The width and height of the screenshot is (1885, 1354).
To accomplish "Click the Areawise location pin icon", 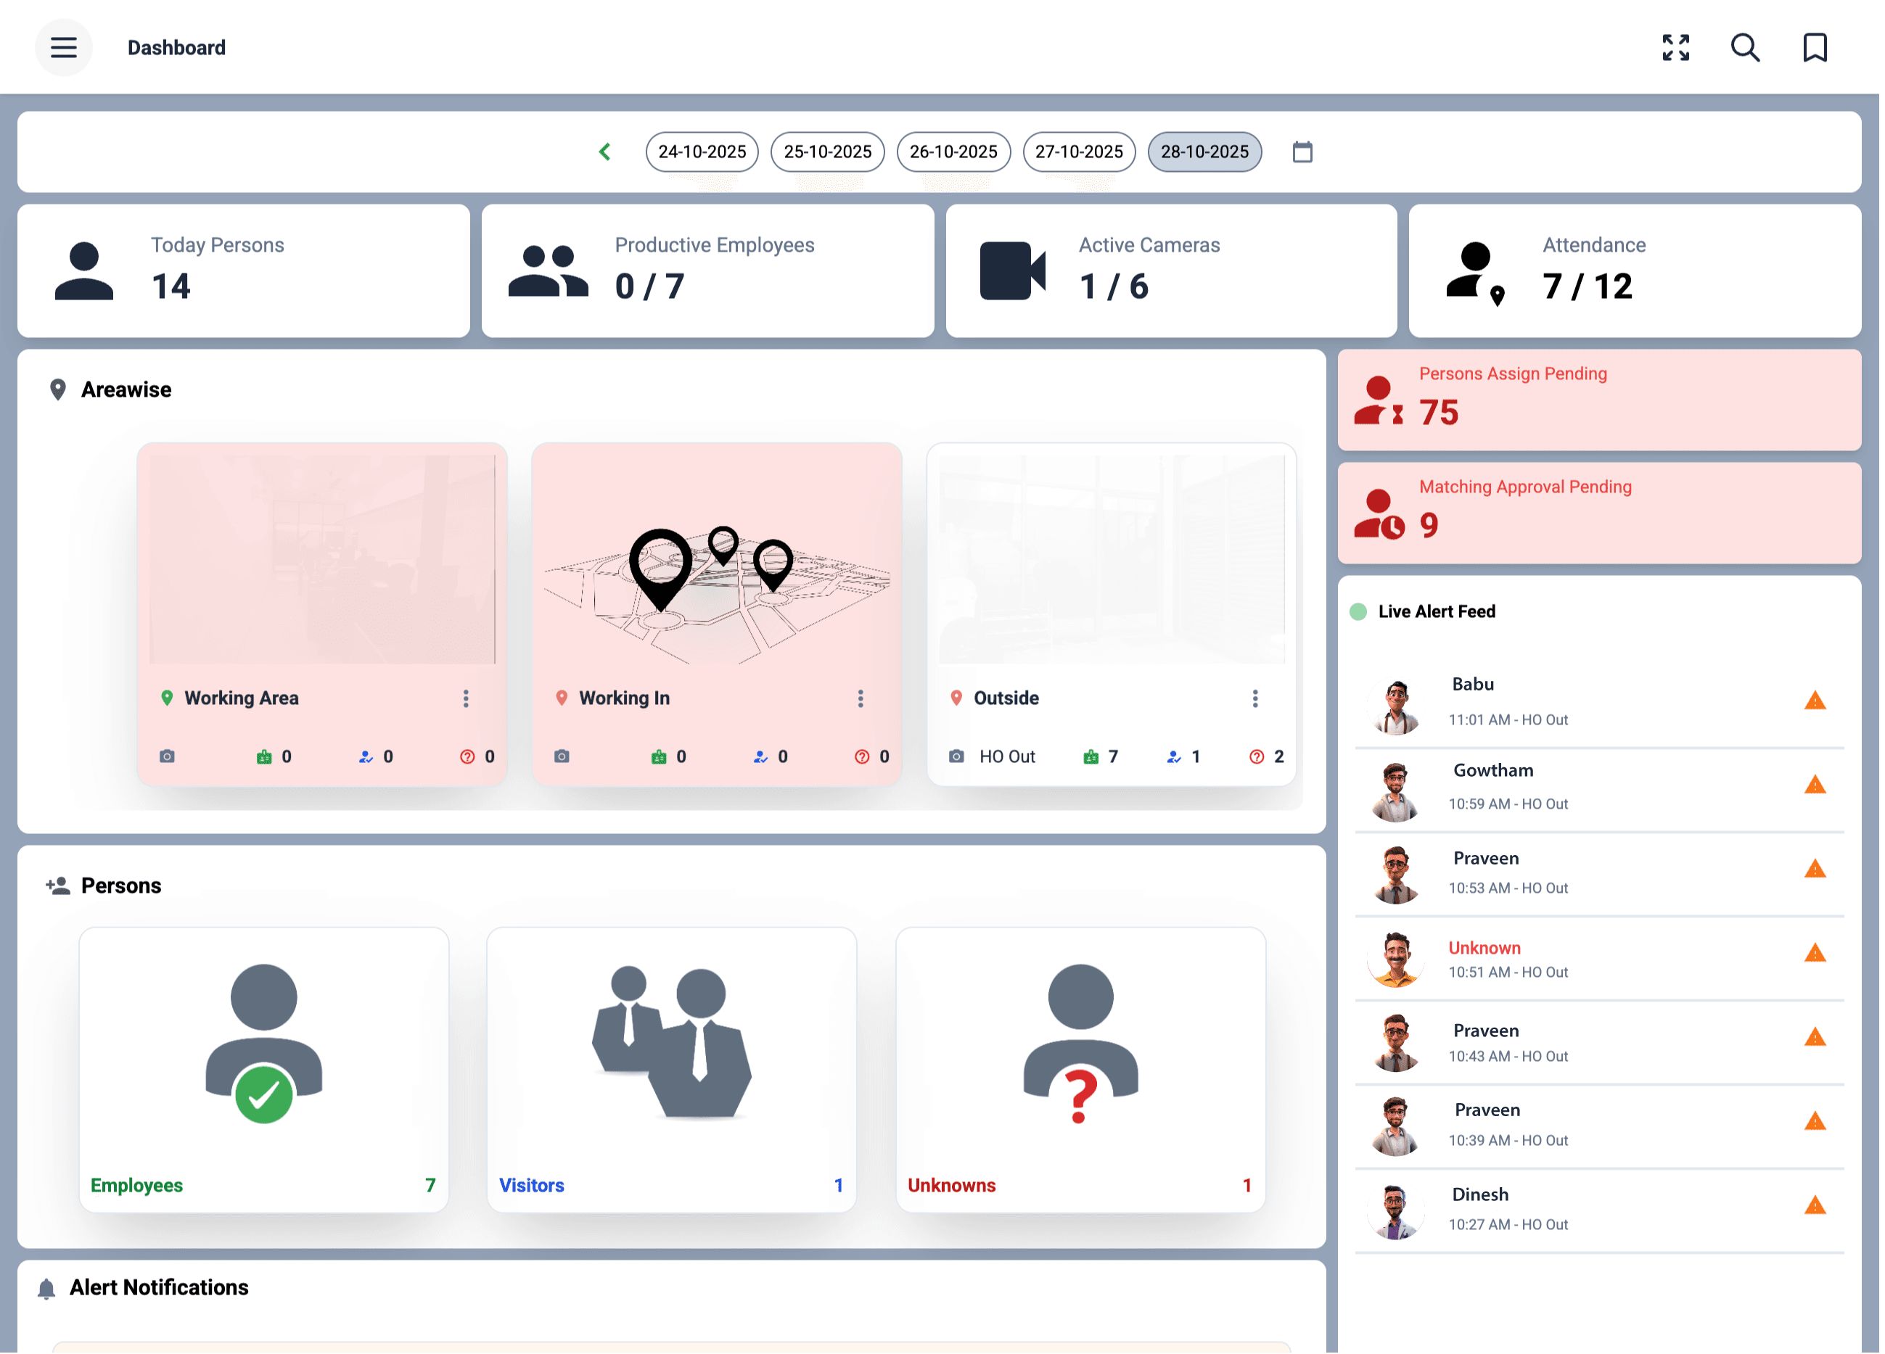I will coord(58,390).
